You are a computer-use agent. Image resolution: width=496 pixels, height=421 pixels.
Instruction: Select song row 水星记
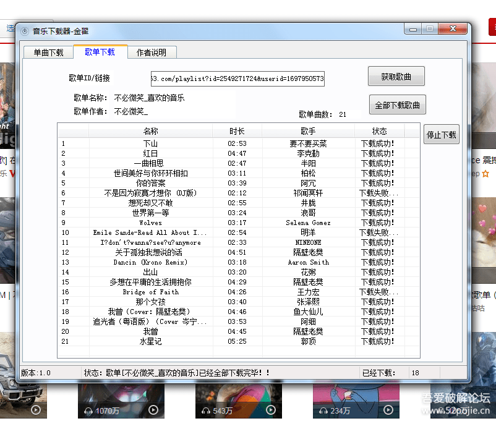coord(239,341)
